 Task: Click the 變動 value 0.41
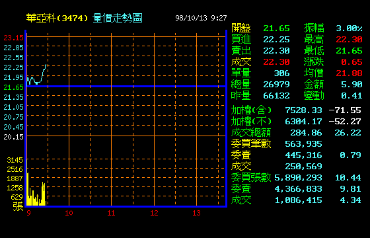351,96
